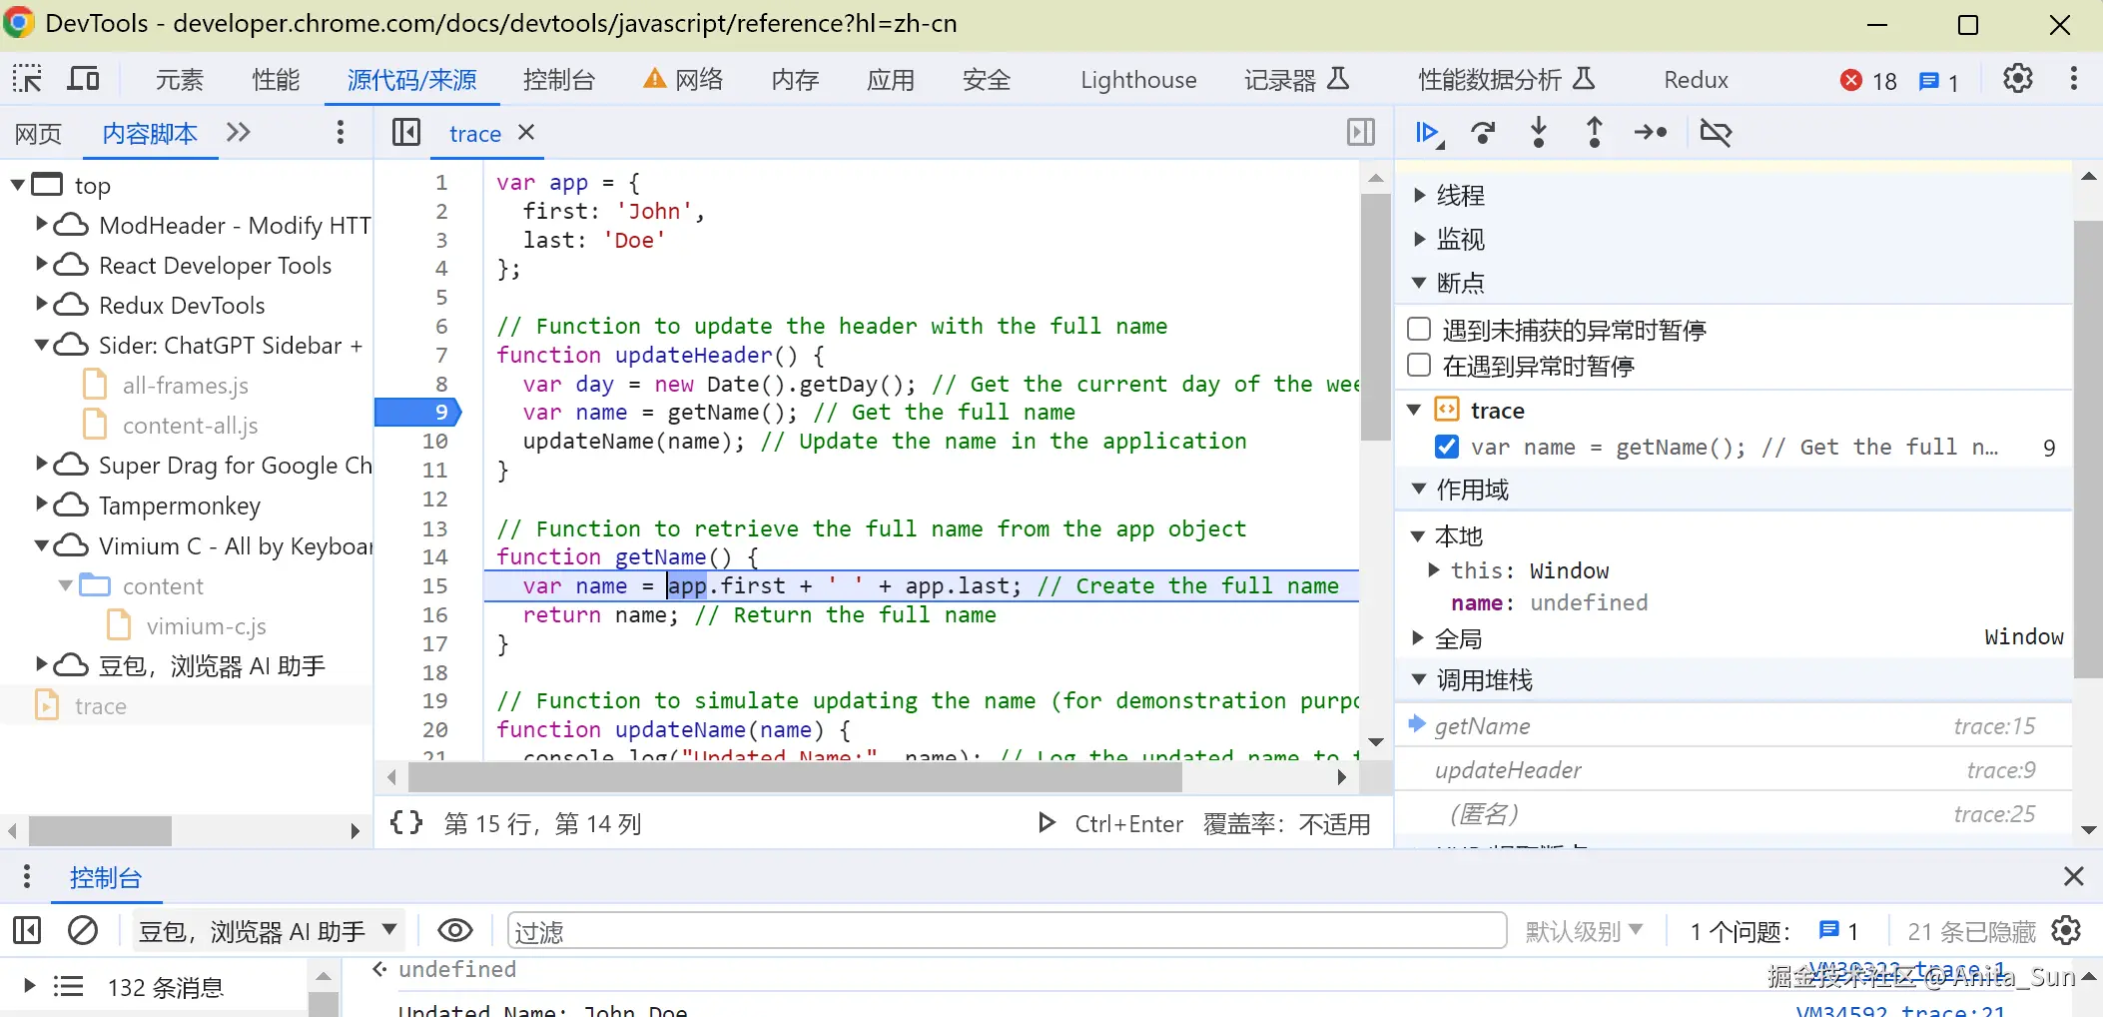Image resolution: width=2103 pixels, height=1017 pixels.
Task: Pretty print the source with braces icon
Action: (x=406, y=823)
